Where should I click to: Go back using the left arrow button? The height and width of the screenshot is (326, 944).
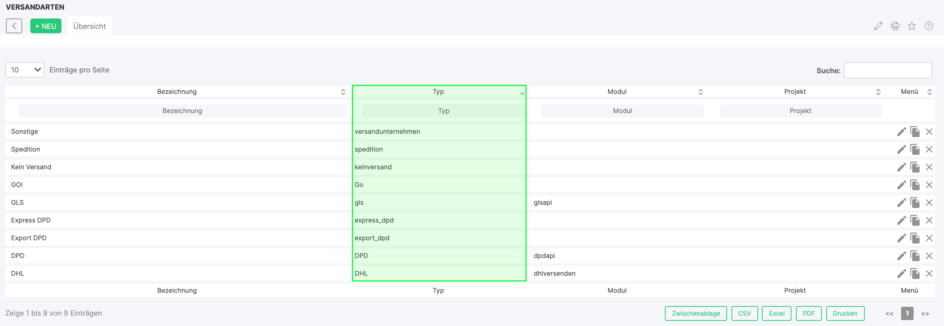(14, 26)
